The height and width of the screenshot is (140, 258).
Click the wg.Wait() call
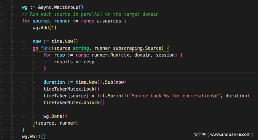(x=34, y=136)
